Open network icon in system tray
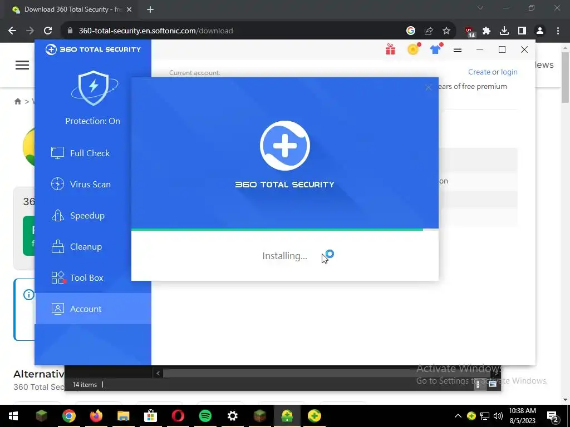 485,416
